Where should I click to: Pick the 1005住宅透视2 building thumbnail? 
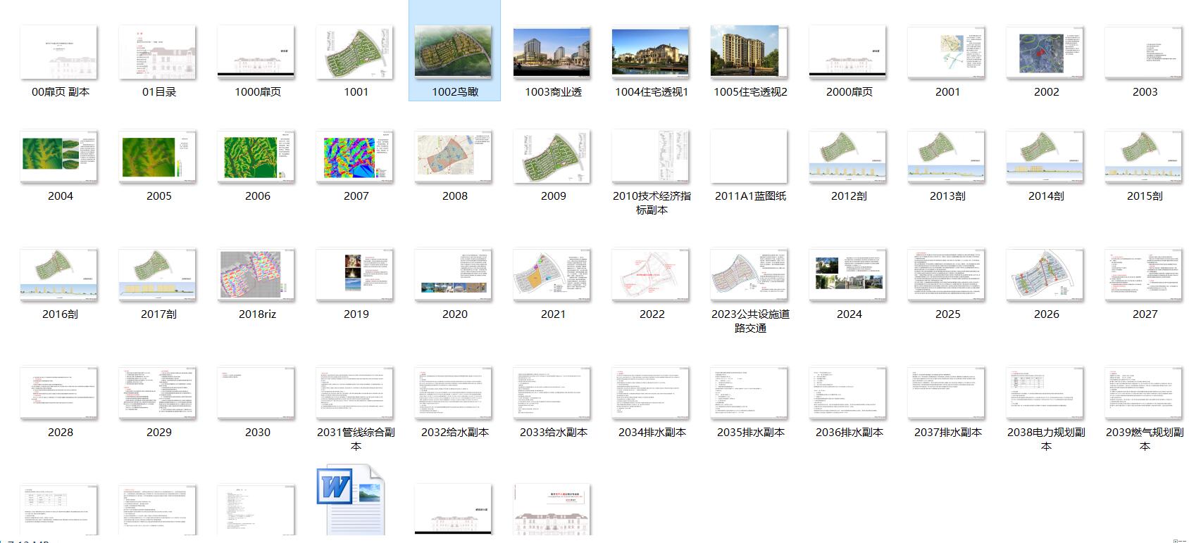point(750,53)
